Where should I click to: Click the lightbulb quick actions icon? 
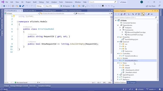[x=14, y=16]
